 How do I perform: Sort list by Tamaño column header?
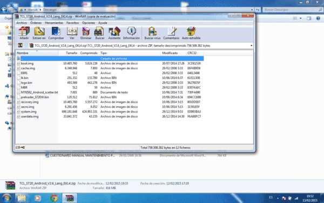click(69, 53)
